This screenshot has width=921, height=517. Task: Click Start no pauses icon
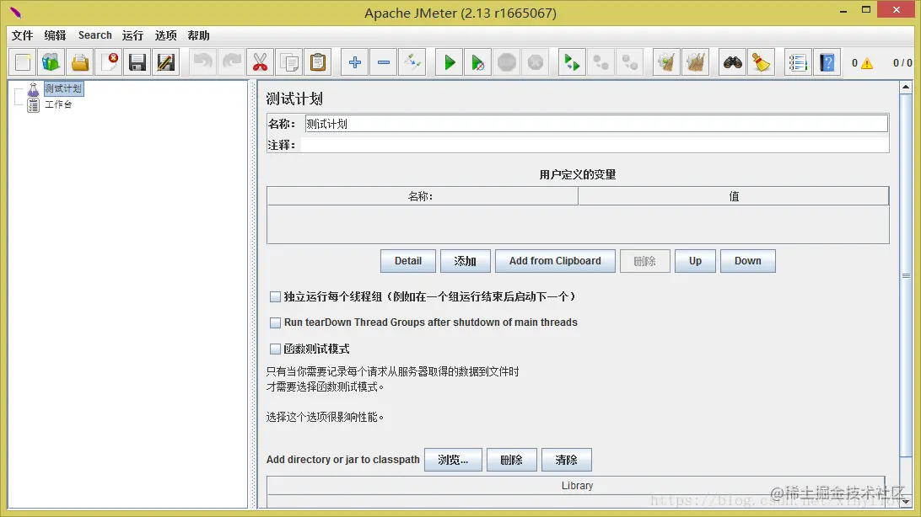click(x=478, y=62)
